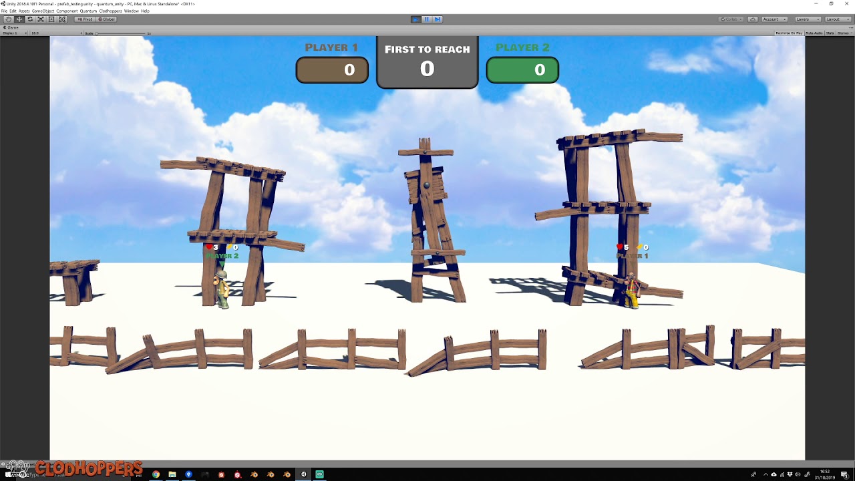Open the first Blender taskbar icon
This screenshot has width=855, height=481.
click(x=254, y=474)
